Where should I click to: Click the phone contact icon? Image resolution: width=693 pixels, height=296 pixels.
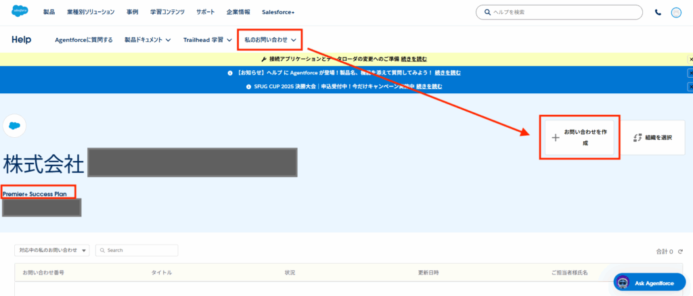tap(658, 12)
